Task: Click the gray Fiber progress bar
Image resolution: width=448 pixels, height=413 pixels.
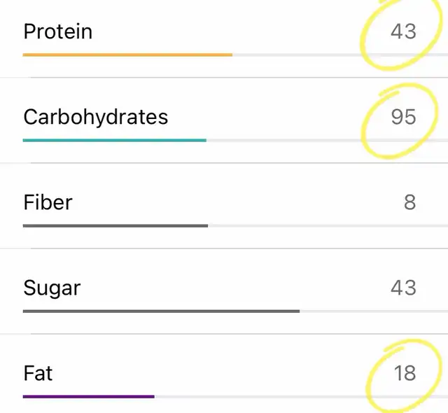Action: (115, 225)
